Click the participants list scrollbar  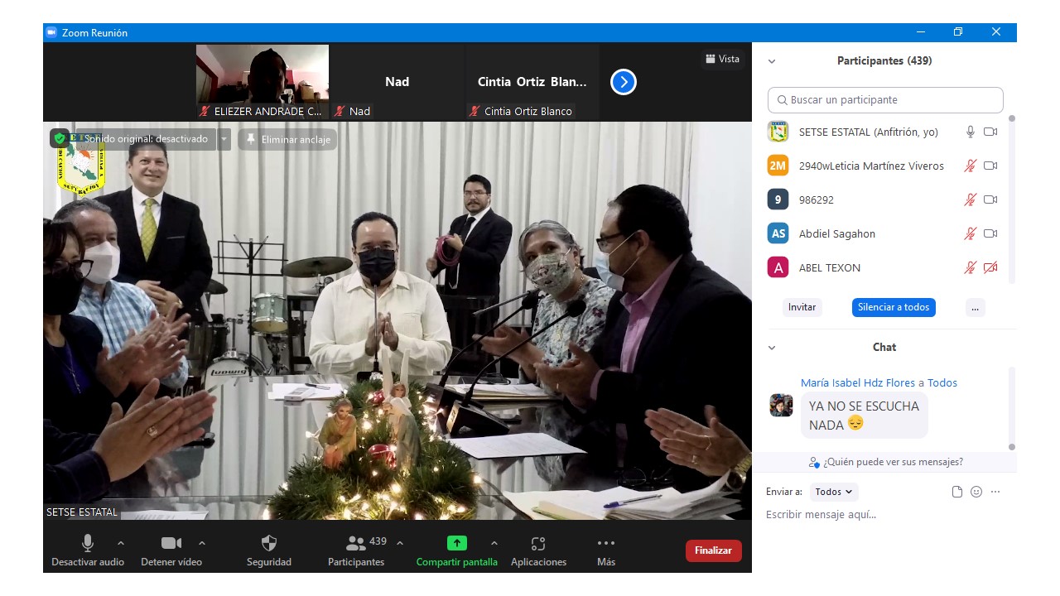click(x=1012, y=199)
